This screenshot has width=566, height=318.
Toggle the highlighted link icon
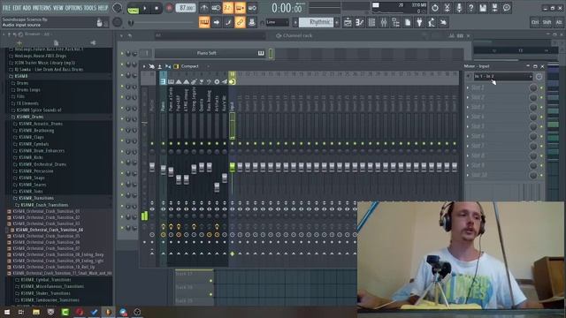pos(240,22)
